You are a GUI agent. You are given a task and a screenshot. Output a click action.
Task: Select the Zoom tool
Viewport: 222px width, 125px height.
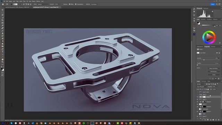[x=2, y=62]
